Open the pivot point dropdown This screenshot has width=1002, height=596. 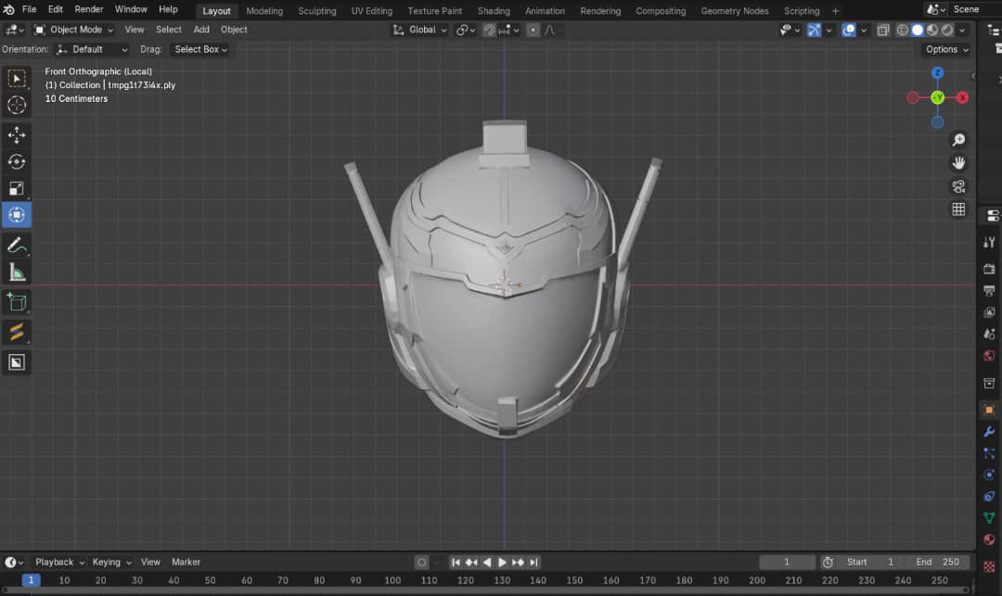pyautogui.click(x=465, y=30)
